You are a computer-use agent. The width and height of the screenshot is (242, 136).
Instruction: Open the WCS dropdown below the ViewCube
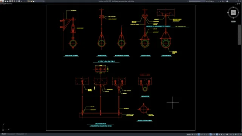pyautogui.click(x=233, y=22)
